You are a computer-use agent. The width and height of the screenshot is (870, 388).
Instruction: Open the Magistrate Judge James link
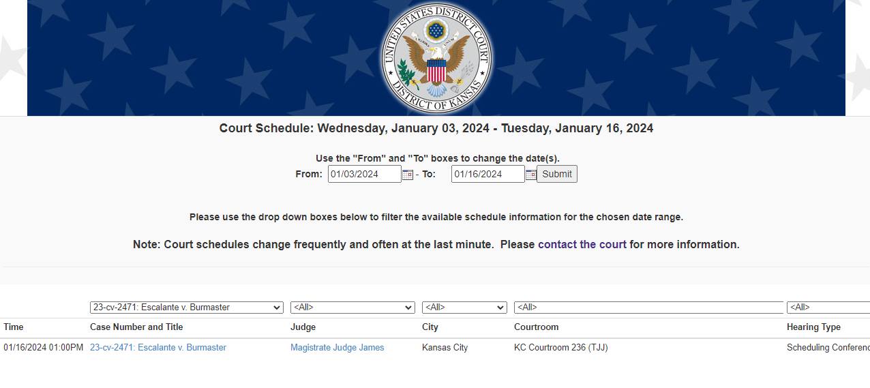pos(337,348)
